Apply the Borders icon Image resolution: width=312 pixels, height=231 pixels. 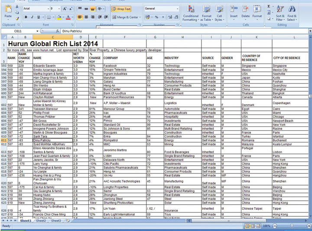49,17
